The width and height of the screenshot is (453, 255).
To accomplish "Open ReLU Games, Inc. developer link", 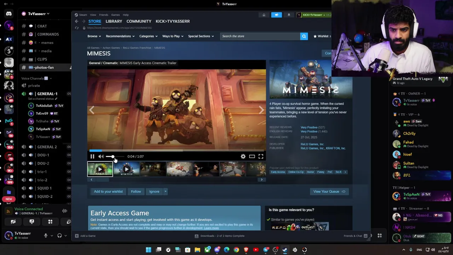I will (x=312, y=144).
